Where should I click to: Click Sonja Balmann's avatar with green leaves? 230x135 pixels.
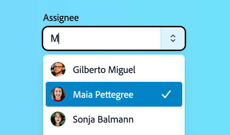pos(58,119)
